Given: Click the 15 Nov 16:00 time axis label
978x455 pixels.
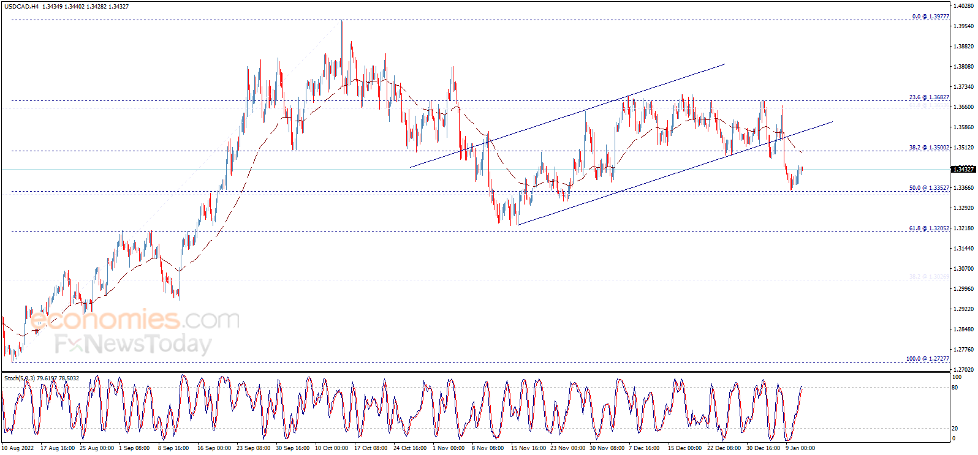Looking at the screenshot, I should 528,448.
